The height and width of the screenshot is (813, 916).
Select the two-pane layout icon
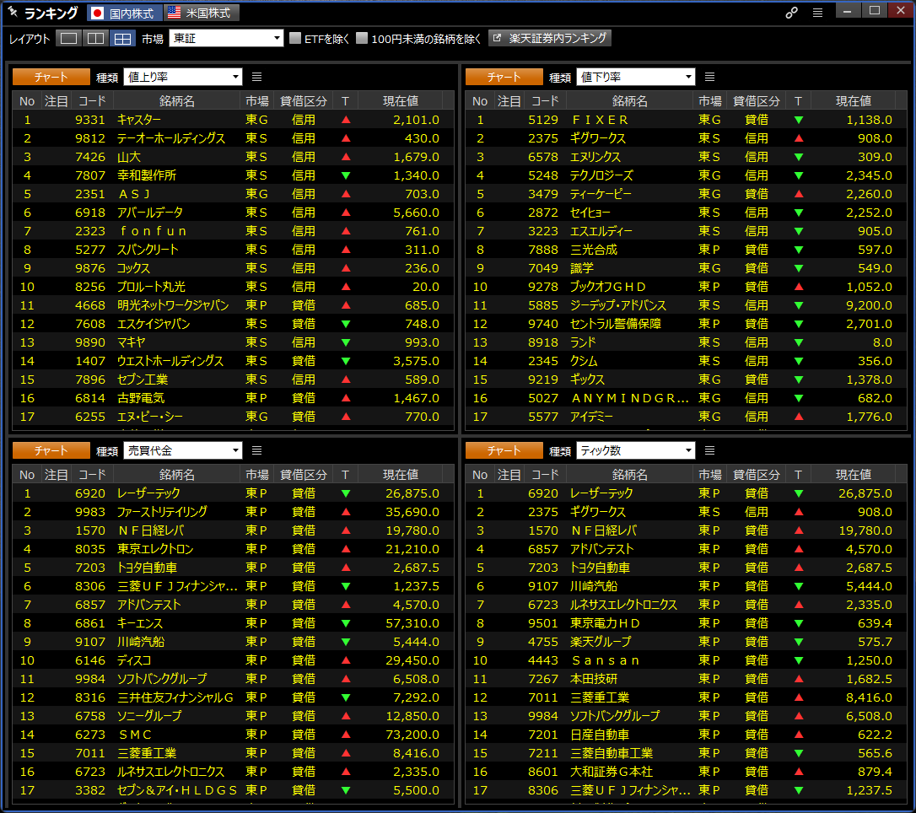coord(96,39)
